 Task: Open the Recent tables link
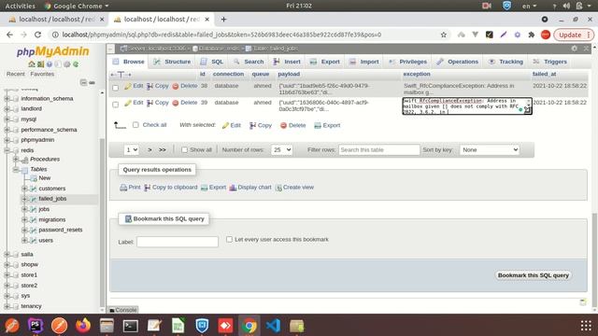16,74
